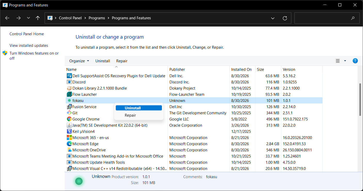363x191 pixels.
Task: Click the change-your-view icon in the toolbar
Action: pos(338,61)
